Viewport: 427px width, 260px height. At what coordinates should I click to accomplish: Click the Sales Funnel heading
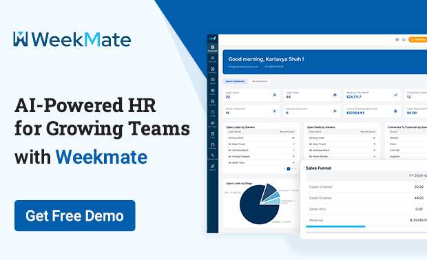pos(319,168)
